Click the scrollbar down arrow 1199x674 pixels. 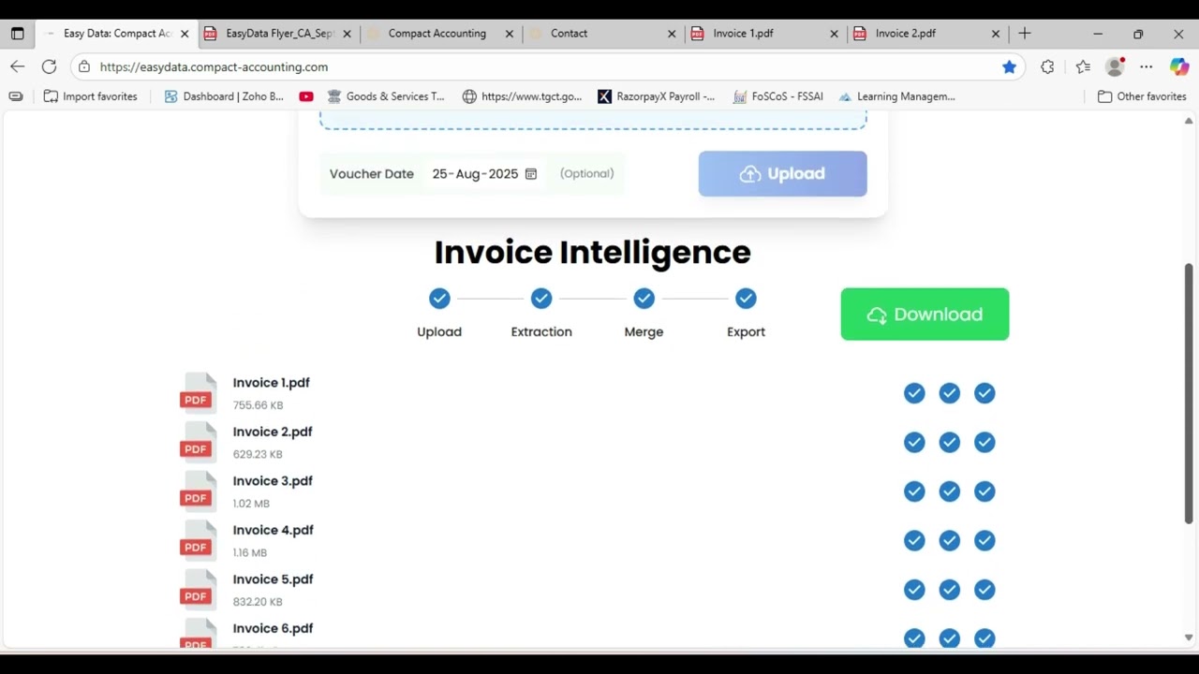coord(1189,638)
